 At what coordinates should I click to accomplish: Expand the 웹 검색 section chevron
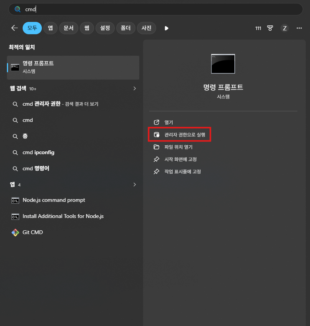(135, 88)
